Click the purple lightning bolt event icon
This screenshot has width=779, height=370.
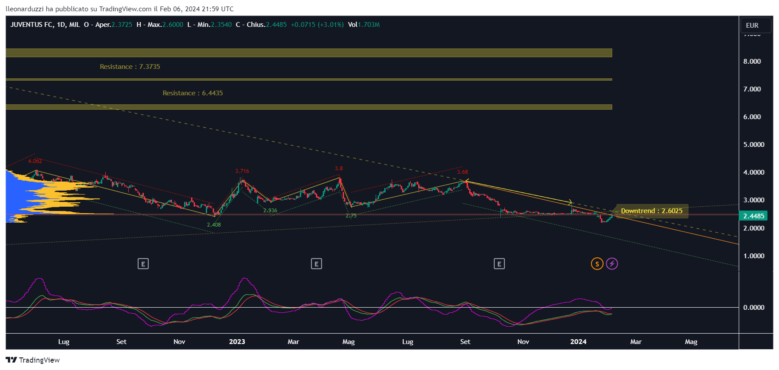pyautogui.click(x=612, y=263)
